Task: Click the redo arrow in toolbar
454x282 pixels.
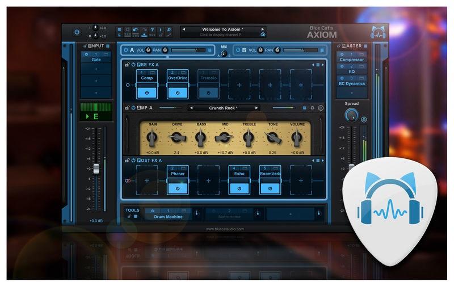Action: pyautogui.click(x=144, y=30)
